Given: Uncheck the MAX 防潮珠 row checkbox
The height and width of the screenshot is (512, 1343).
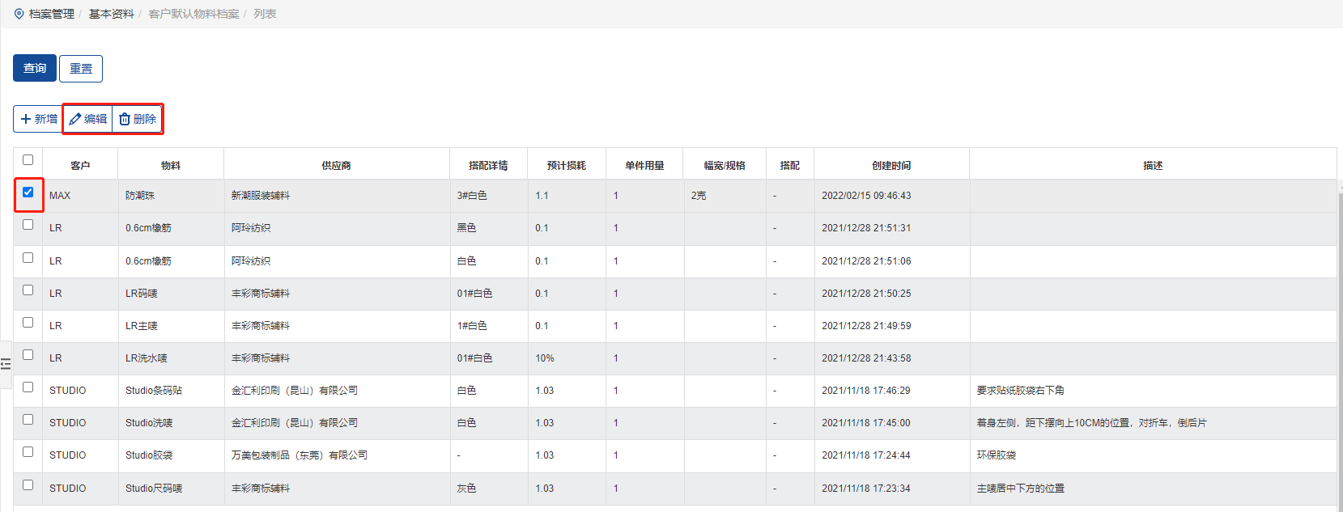Looking at the screenshot, I should pyautogui.click(x=28, y=193).
